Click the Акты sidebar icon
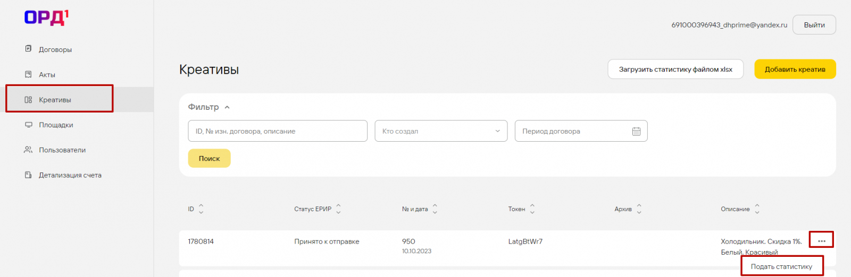This screenshot has height=277, width=851. (x=28, y=74)
